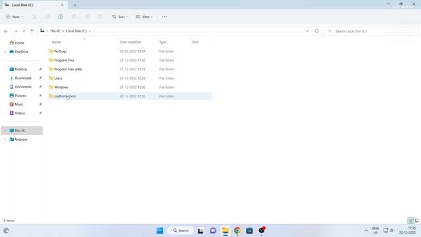Click the Copy icon in toolbar
This screenshot has width=421, height=237.
point(47,16)
